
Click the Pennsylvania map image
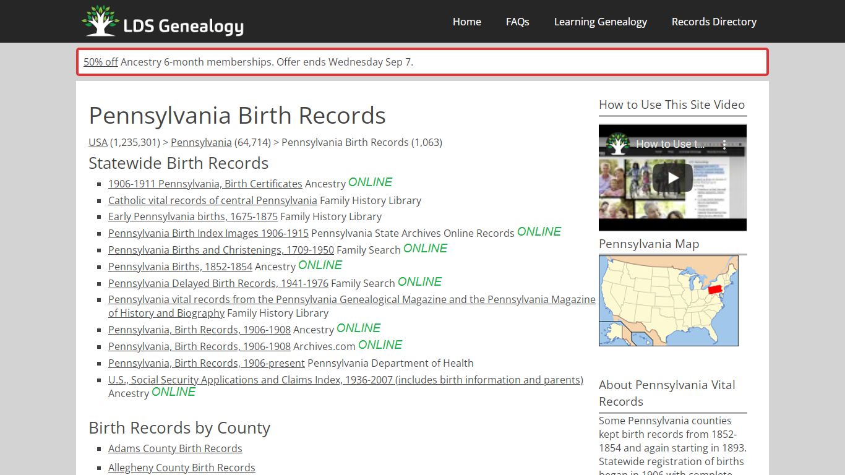669,301
